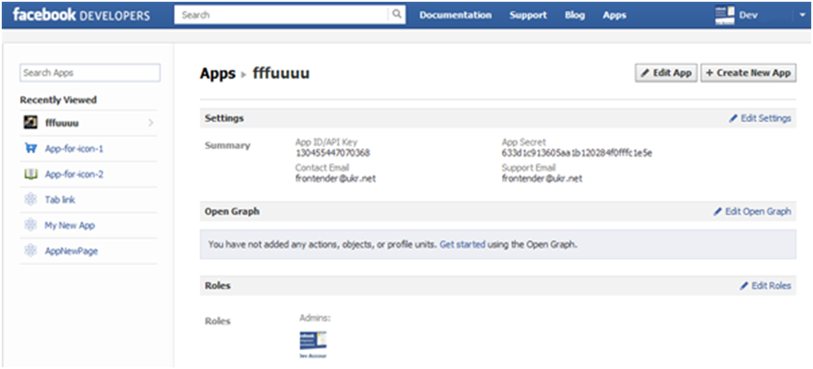This screenshot has width=813, height=369.
Task: Open the Apps menu item
Action: point(614,15)
